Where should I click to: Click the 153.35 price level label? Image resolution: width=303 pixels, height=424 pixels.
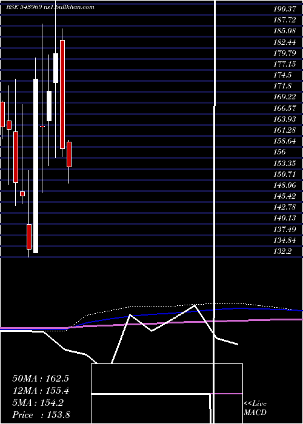point(284,164)
